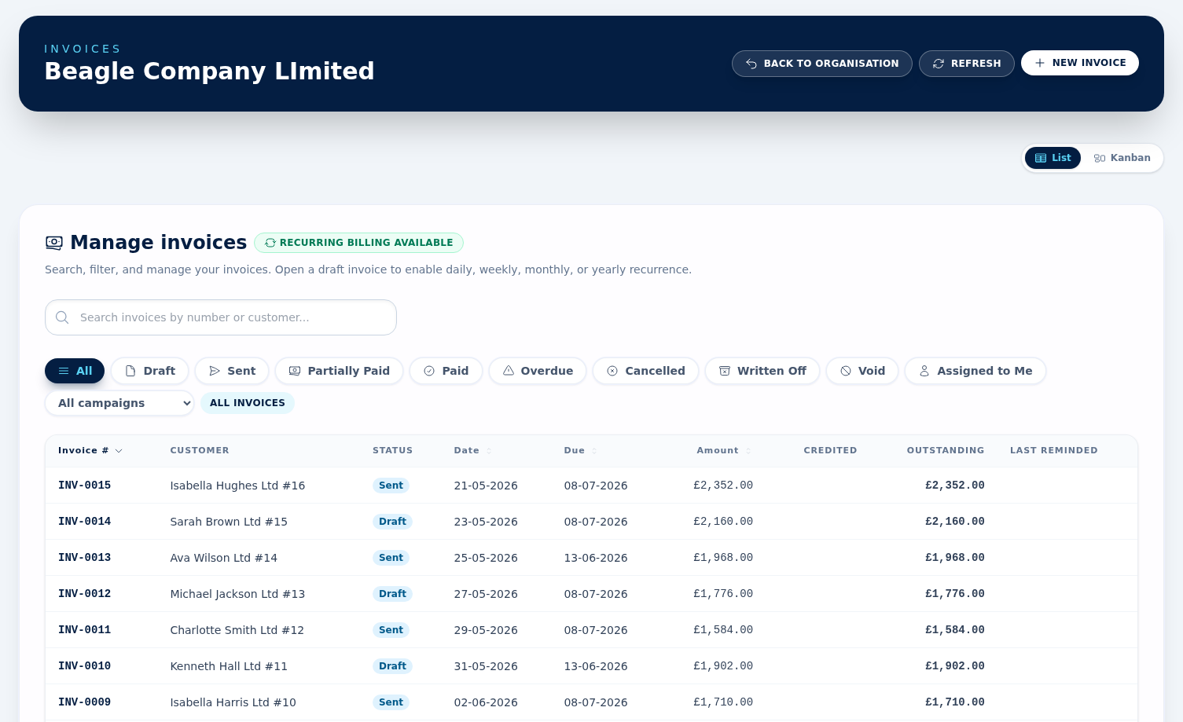Open invoice INV-0015
1183x722 pixels.
pyautogui.click(x=84, y=486)
